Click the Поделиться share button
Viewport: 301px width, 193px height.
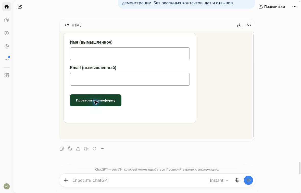click(272, 7)
